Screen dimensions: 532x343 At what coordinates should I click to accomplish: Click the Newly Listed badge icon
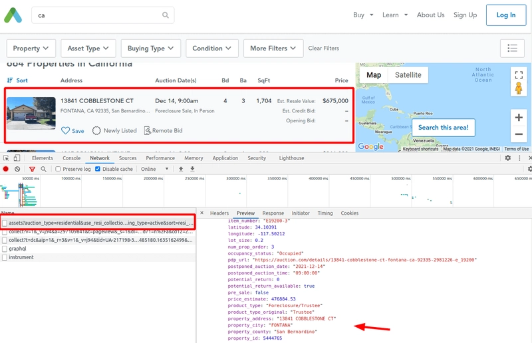96,130
